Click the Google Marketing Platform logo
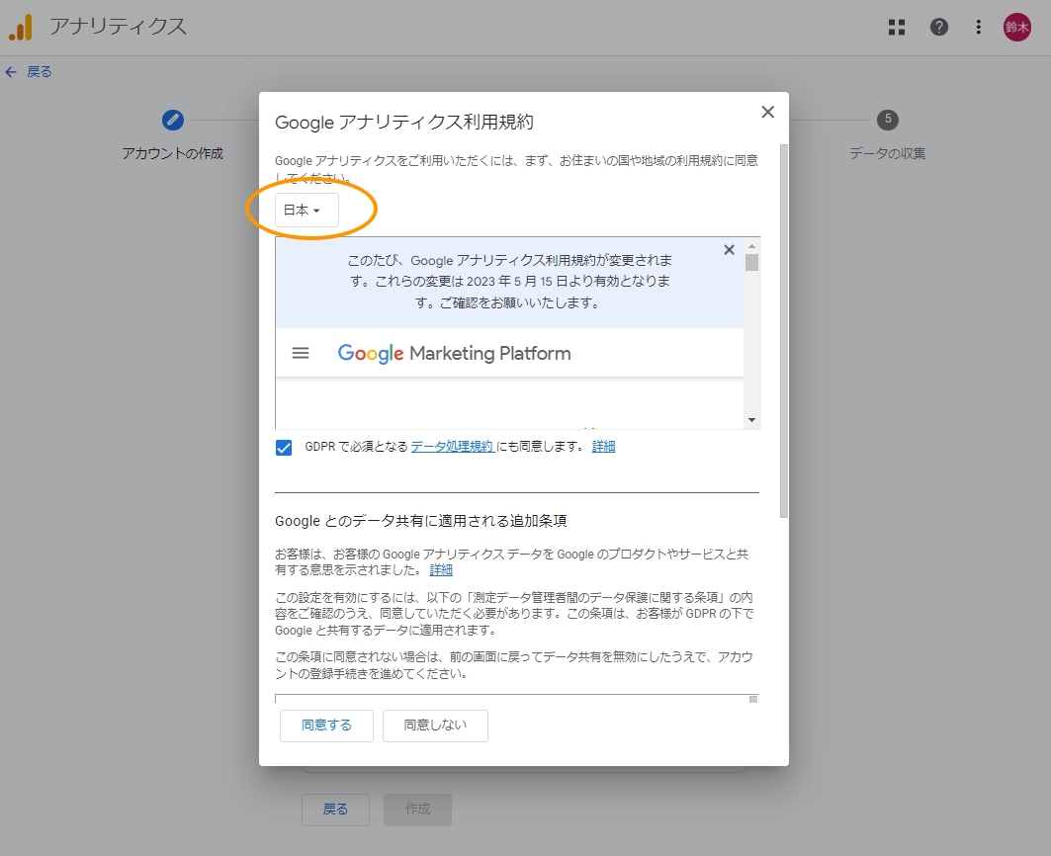The image size is (1051, 856). (x=454, y=353)
